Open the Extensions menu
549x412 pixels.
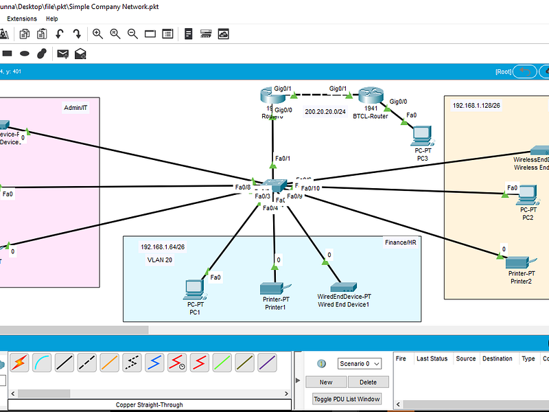coord(21,19)
